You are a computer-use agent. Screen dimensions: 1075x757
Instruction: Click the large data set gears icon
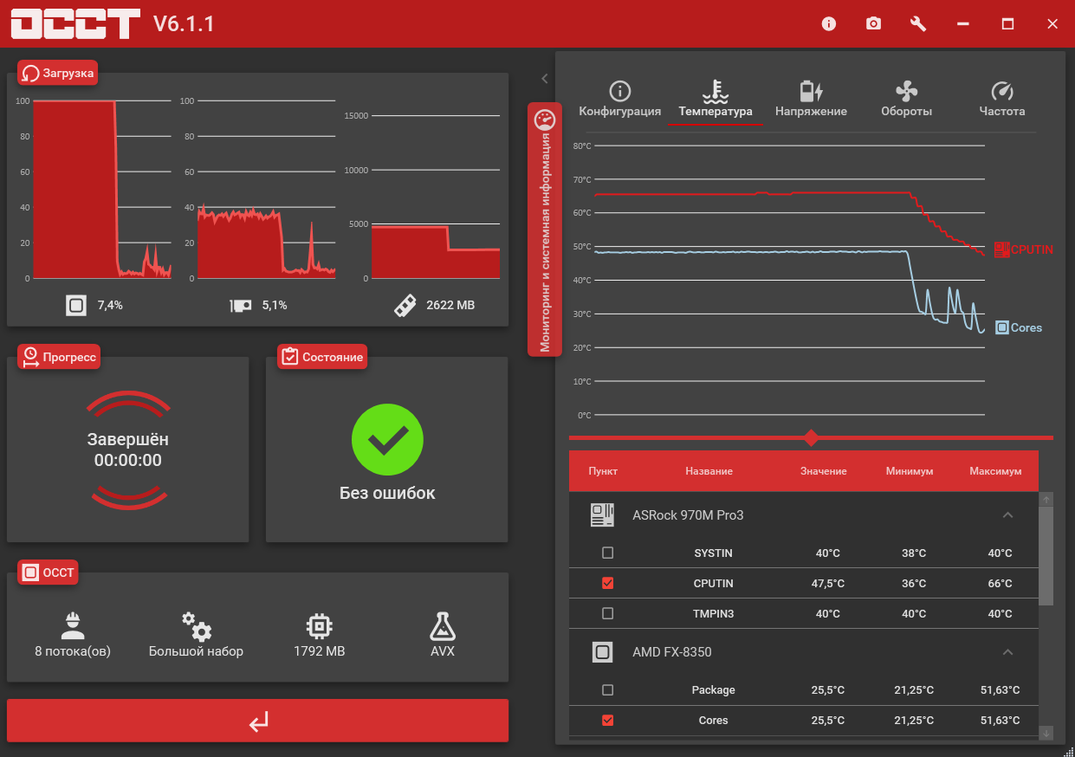click(x=196, y=625)
